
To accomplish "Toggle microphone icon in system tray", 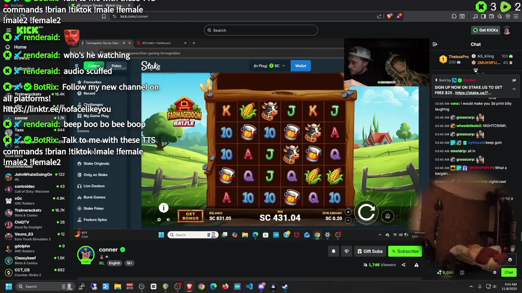I will pyautogui.click(x=480, y=286).
